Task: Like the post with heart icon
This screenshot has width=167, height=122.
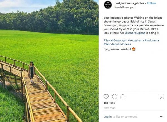Action: click(106, 97)
